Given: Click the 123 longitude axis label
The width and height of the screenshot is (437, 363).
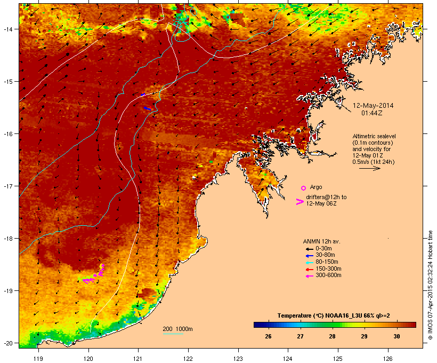Looking at the screenshot, I should point(238,359).
